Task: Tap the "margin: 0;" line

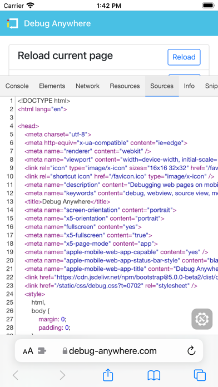Action: coord(52,319)
